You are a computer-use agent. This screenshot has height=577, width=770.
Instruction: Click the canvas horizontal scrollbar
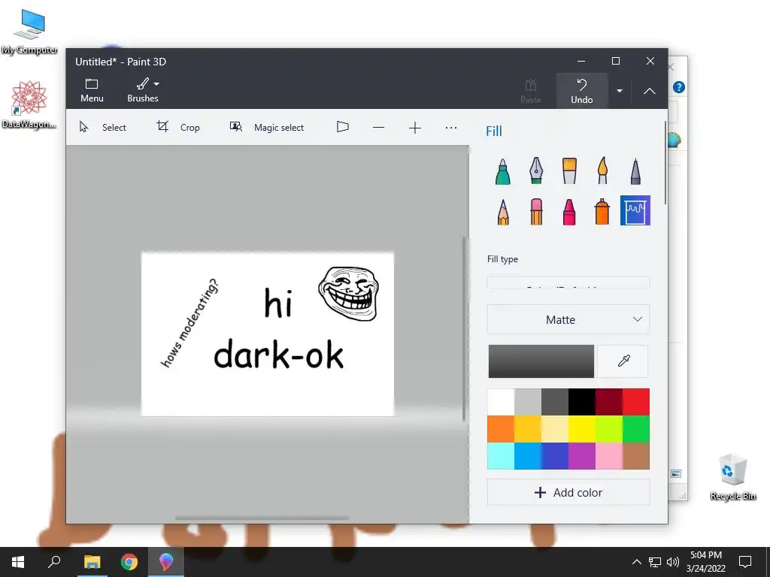coord(262,518)
